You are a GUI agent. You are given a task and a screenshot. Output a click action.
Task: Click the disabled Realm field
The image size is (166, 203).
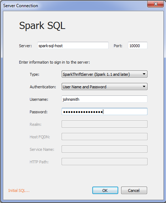(104, 124)
